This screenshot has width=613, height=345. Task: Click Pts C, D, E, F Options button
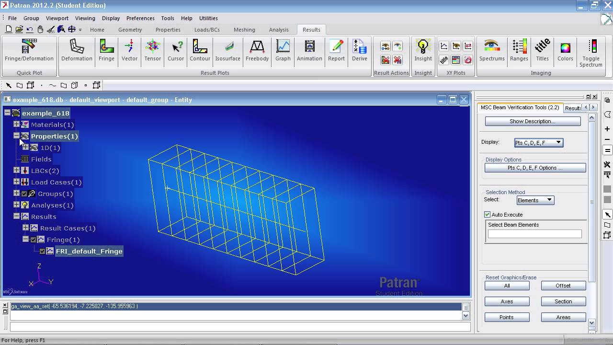(535, 168)
